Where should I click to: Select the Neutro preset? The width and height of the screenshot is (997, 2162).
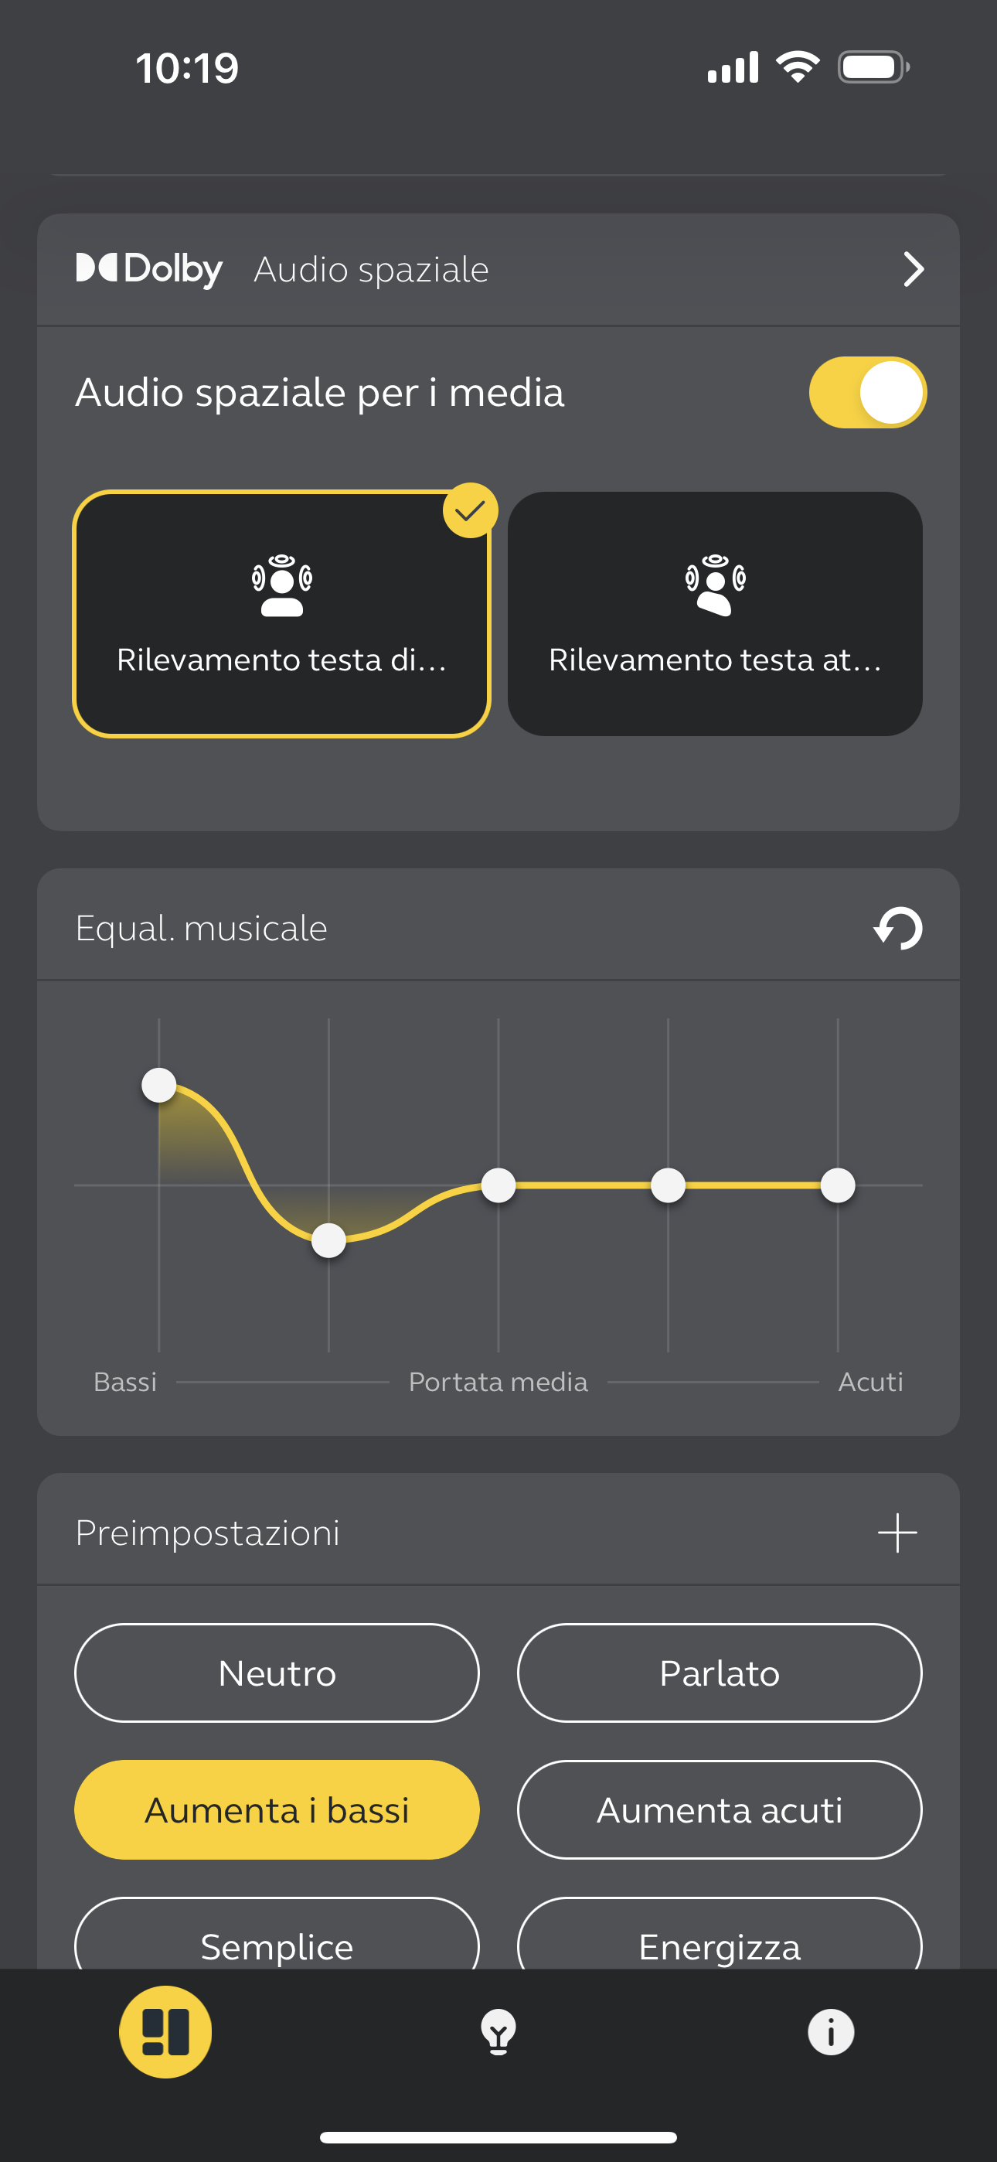(x=277, y=1673)
